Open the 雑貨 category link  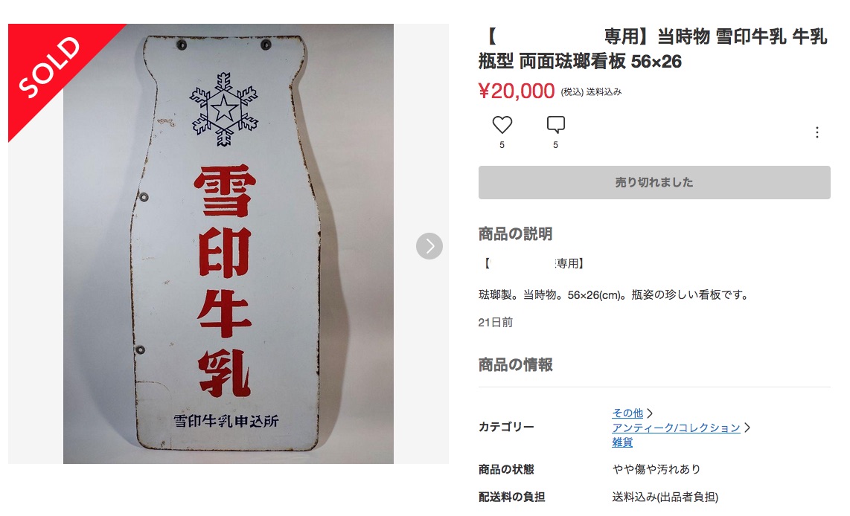point(622,442)
